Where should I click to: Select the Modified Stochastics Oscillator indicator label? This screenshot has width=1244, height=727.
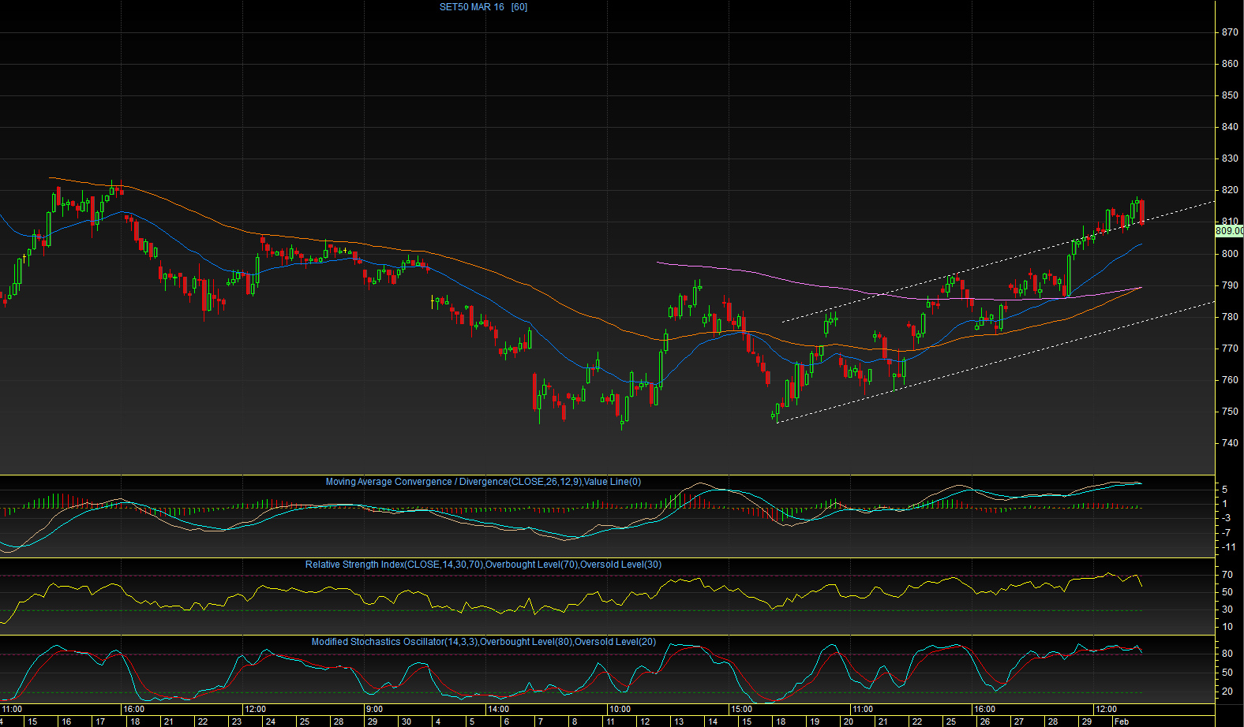point(483,642)
